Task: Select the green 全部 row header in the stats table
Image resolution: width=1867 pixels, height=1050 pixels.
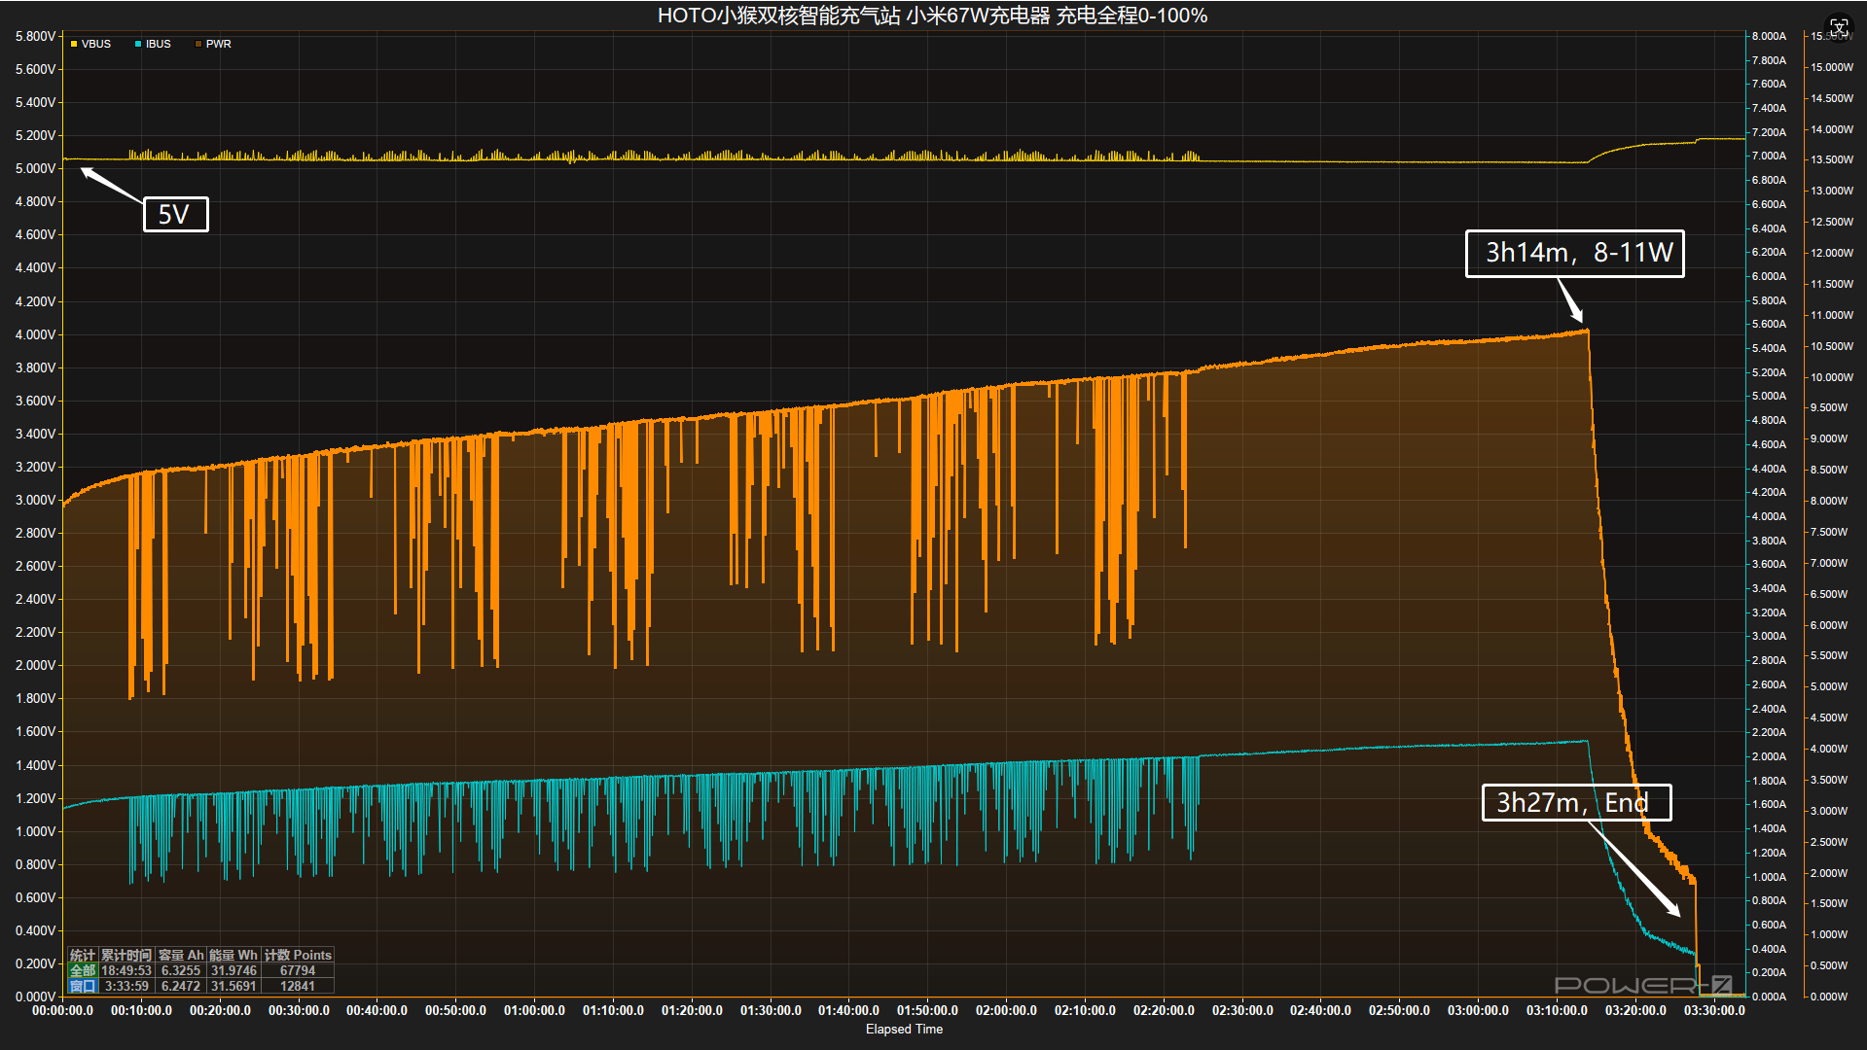Action: tap(83, 970)
